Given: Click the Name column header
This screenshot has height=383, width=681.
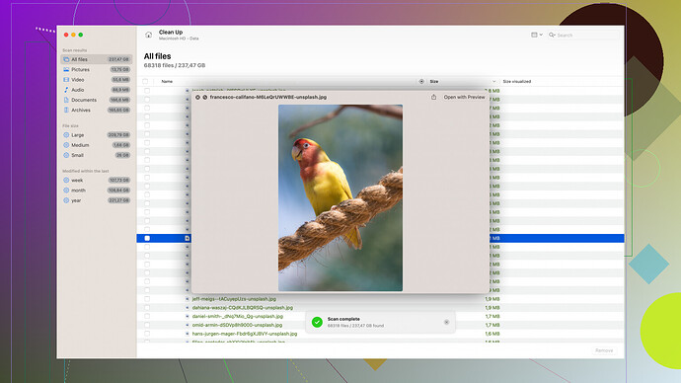Looking at the screenshot, I should point(167,81).
